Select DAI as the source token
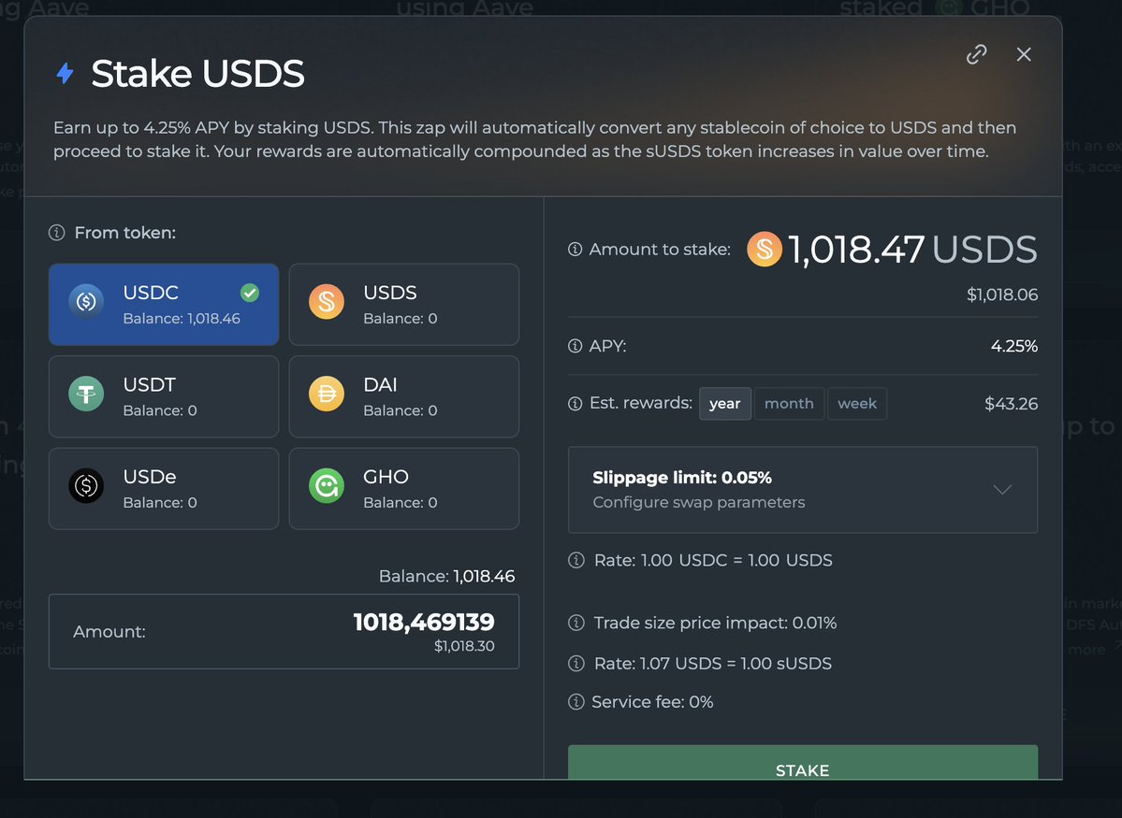Viewport: 1122px width, 818px height. pos(403,396)
